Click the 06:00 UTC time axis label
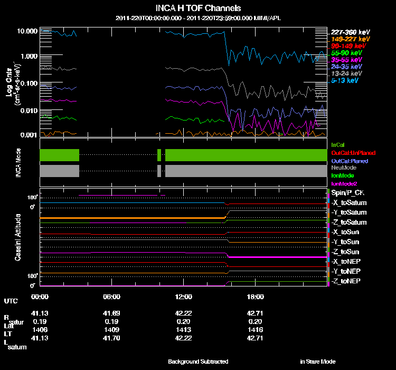 tap(111, 297)
